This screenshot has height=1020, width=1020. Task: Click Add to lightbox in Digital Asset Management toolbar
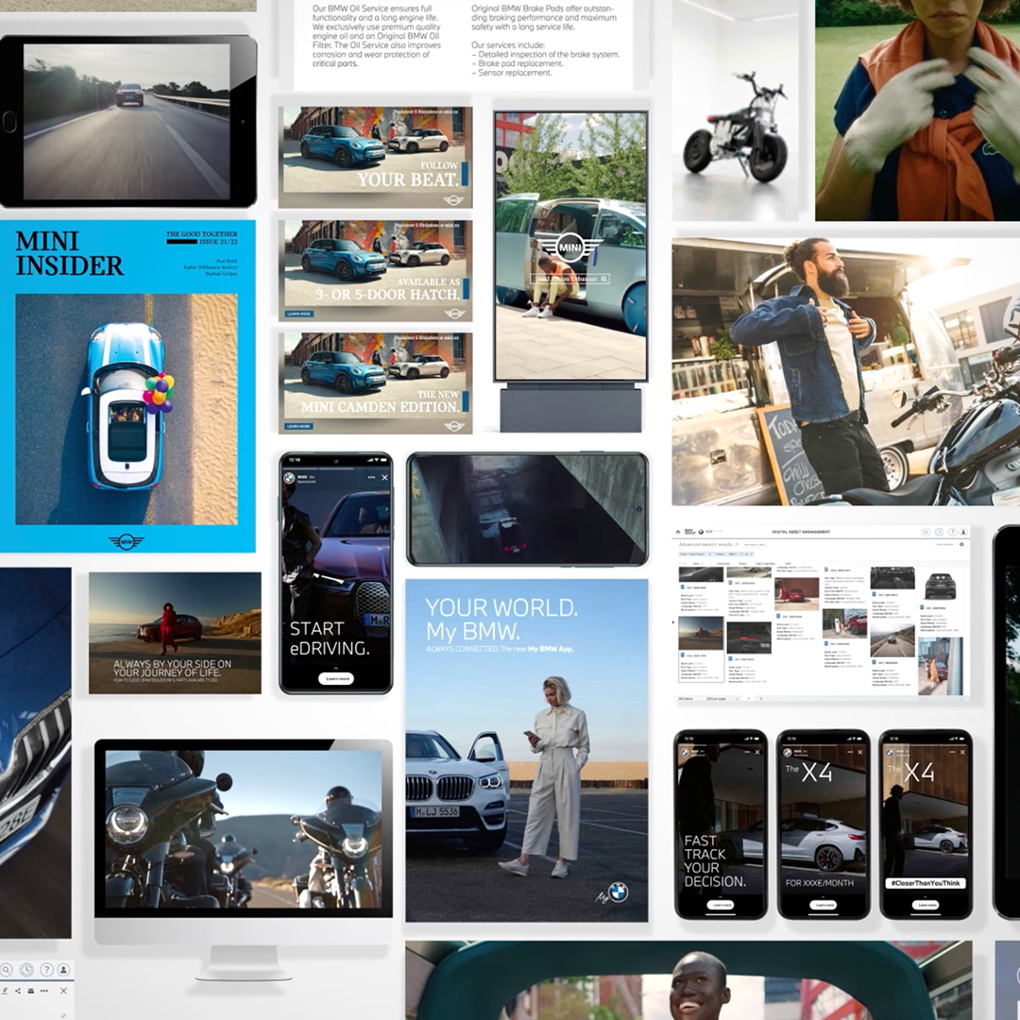click(x=766, y=563)
